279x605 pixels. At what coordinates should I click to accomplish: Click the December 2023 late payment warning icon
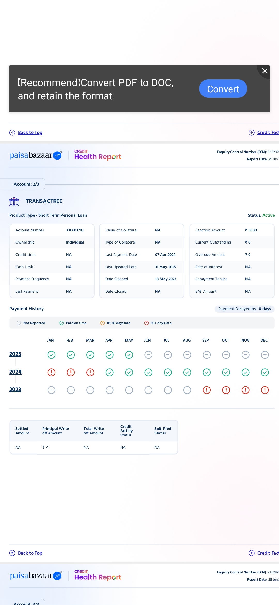click(x=265, y=390)
